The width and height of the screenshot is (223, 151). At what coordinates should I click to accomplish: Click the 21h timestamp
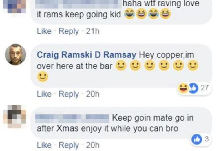pos(93,31)
